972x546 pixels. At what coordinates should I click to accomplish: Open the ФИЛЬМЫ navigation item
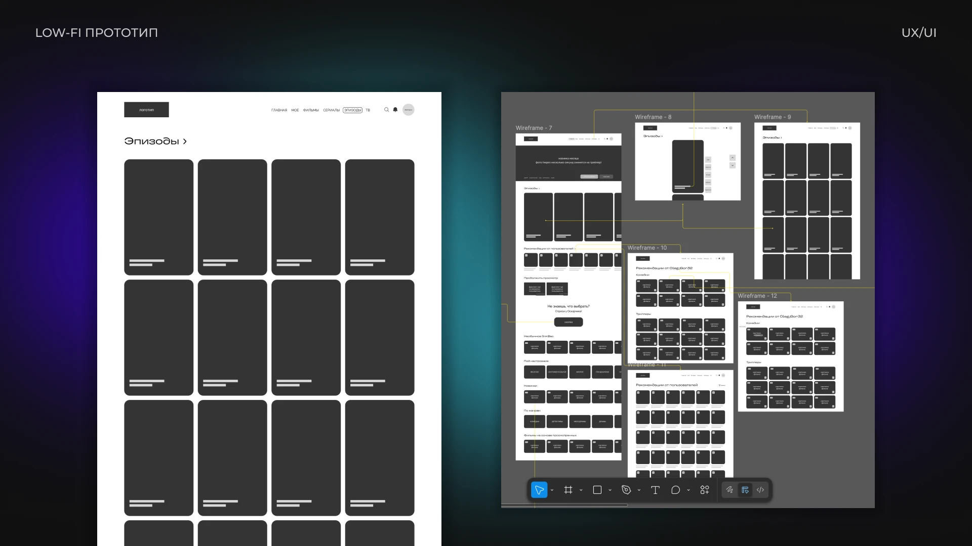tap(311, 110)
